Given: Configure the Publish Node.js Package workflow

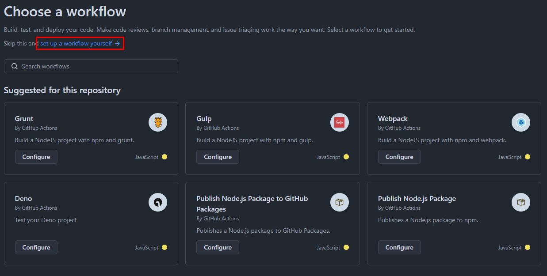Looking at the screenshot, I should click(x=399, y=247).
